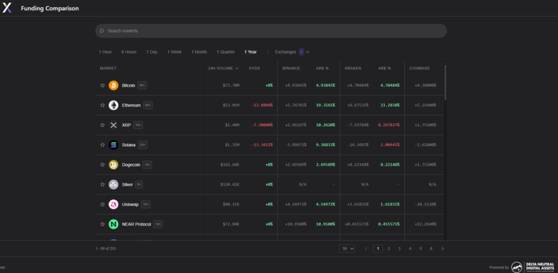Go to page 3
Image resolution: width=558 pixels, height=273 pixels.
click(x=399, y=248)
